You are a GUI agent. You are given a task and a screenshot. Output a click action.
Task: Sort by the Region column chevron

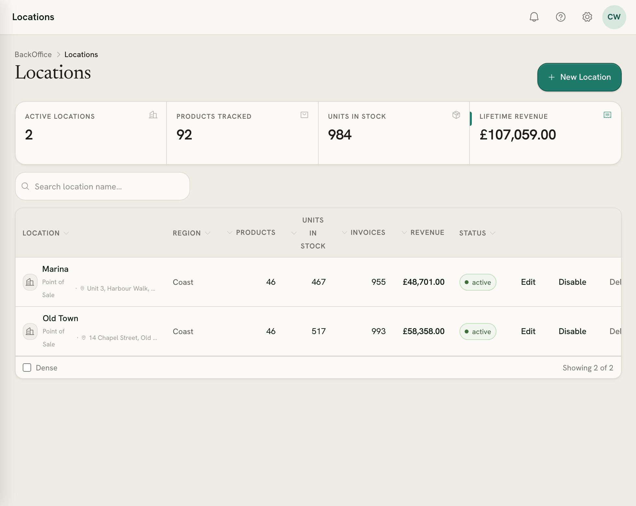[208, 233]
